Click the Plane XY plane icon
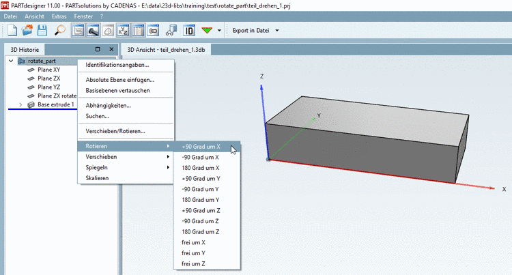Image resolution: width=512 pixels, height=275 pixels. click(x=31, y=70)
